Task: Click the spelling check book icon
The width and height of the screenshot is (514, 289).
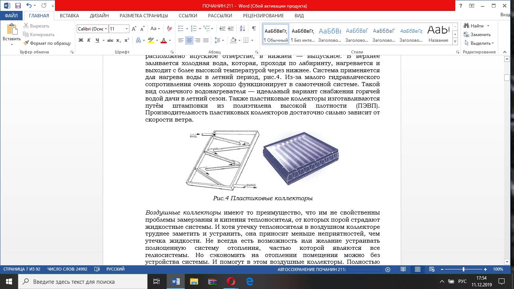Action: pos(97,269)
